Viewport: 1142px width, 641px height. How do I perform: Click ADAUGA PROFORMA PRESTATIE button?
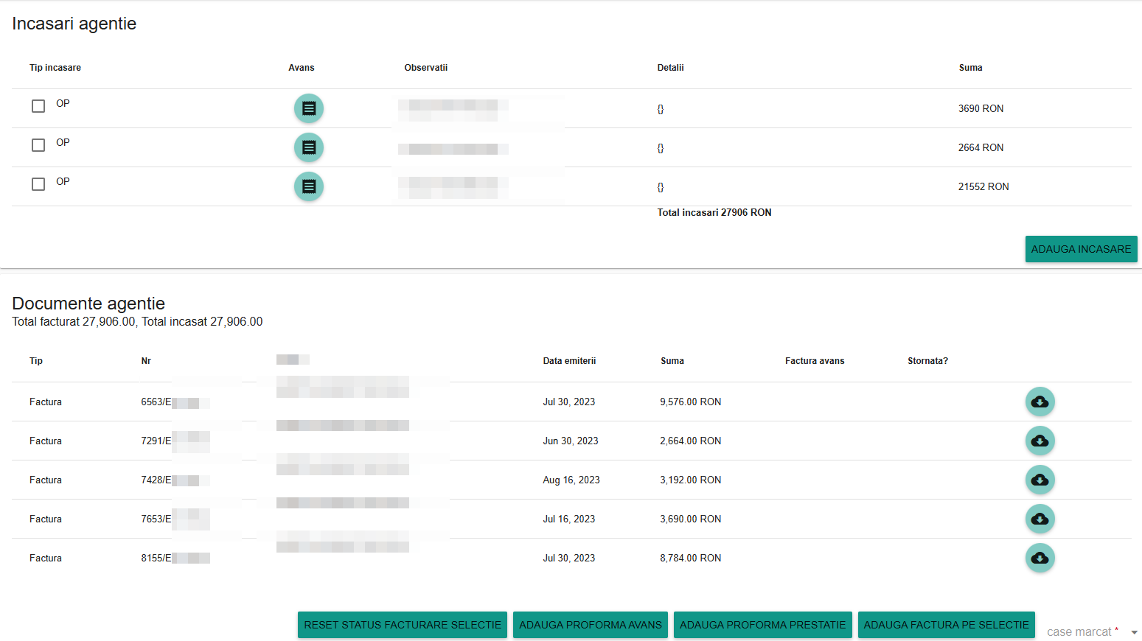[763, 625]
